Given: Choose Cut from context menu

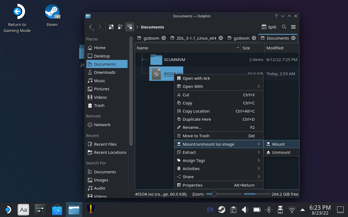Looking at the screenshot, I should [x=219, y=95].
